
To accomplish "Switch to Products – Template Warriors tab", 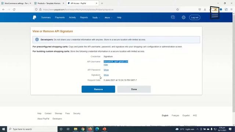I will pyautogui.click(x=49, y=3).
